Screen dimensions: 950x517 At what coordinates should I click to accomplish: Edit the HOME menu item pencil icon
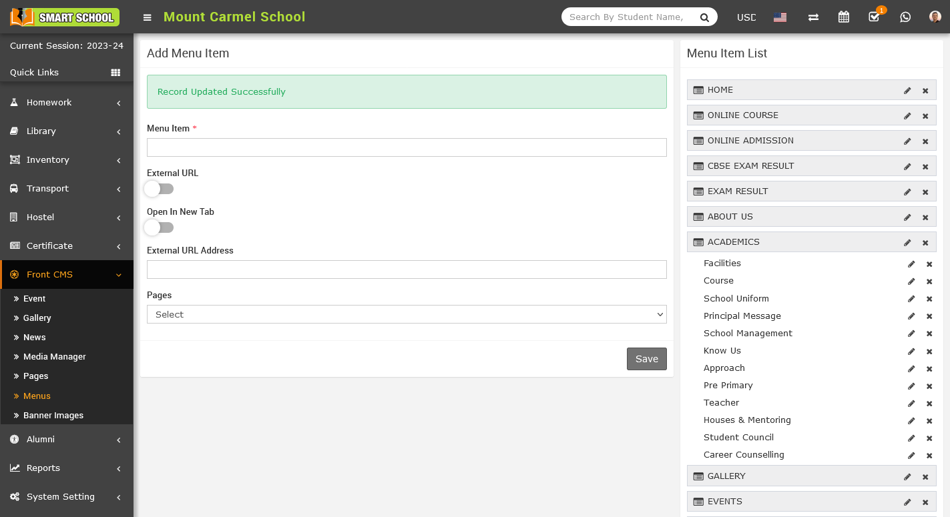(x=907, y=91)
